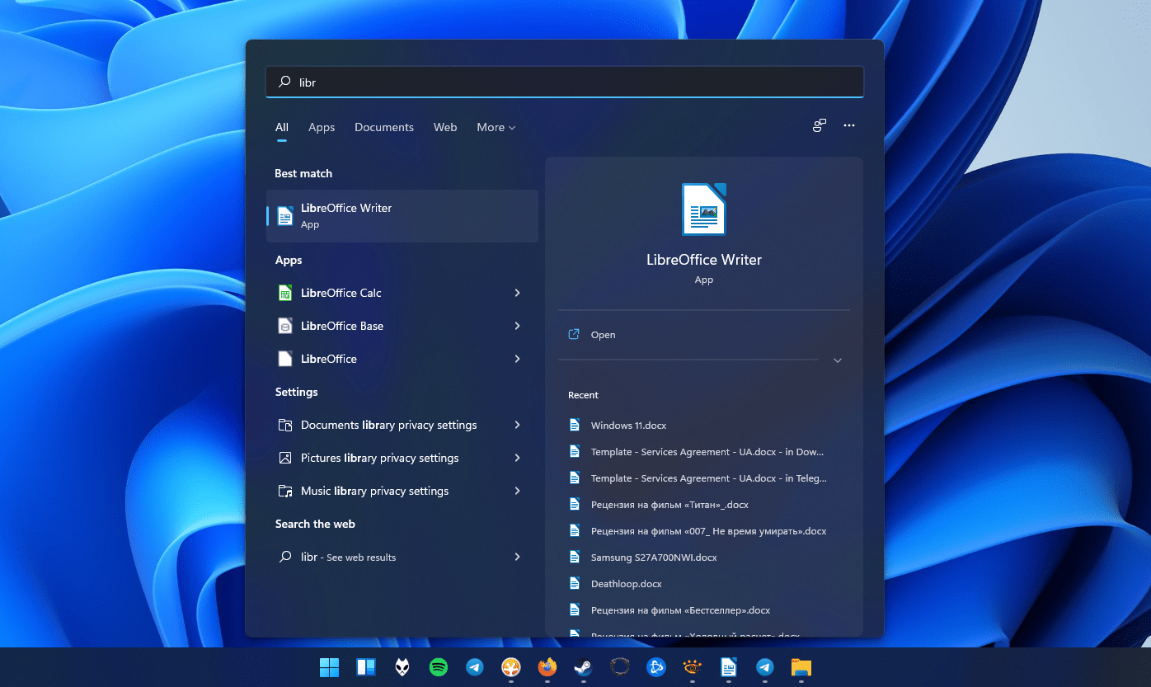The width and height of the screenshot is (1151, 687).
Task: Click the Open link for LibreOffice Writer
Action: [603, 334]
